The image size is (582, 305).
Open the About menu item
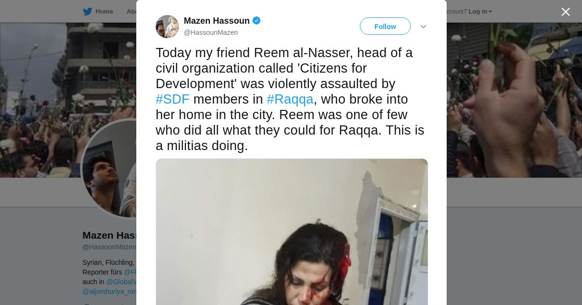131,12
